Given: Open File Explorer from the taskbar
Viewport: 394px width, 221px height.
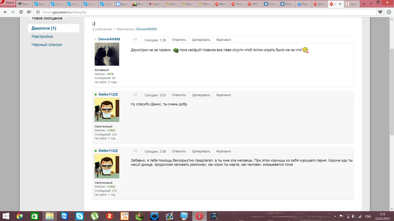Looking at the screenshot, I should 50,216.
